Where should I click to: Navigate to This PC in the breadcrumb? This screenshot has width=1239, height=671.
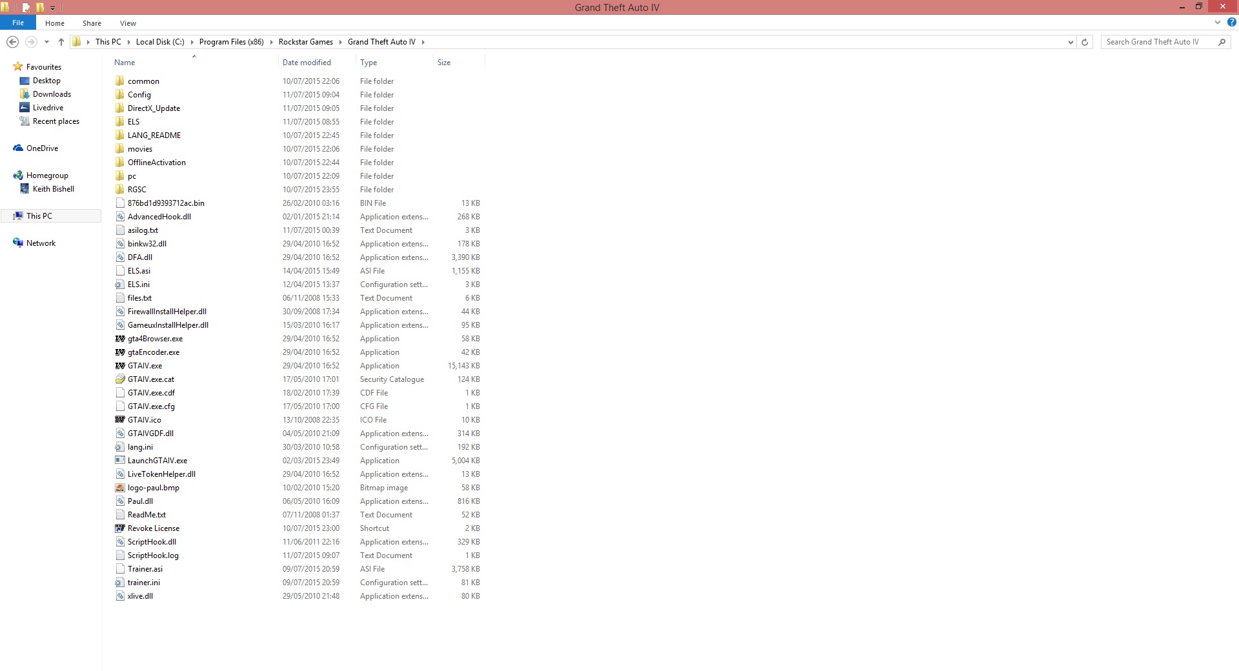click(x=108, y=42)
